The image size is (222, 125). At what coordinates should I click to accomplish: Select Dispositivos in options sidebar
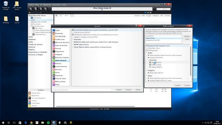pyautogui.click(x=59, y=51)
